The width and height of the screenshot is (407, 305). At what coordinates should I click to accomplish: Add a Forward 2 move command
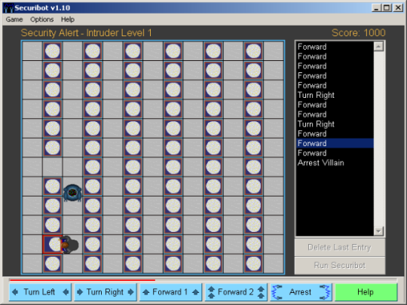click(236, 292)
